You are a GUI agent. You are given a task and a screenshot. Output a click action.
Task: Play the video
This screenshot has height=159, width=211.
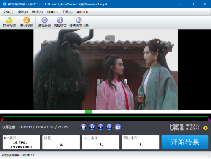(x=100, y=127)
